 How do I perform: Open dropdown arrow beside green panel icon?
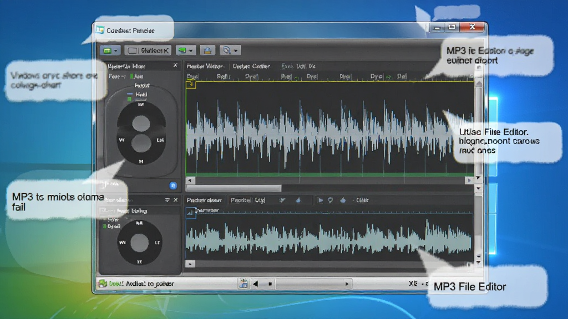[x=115, y=50]
